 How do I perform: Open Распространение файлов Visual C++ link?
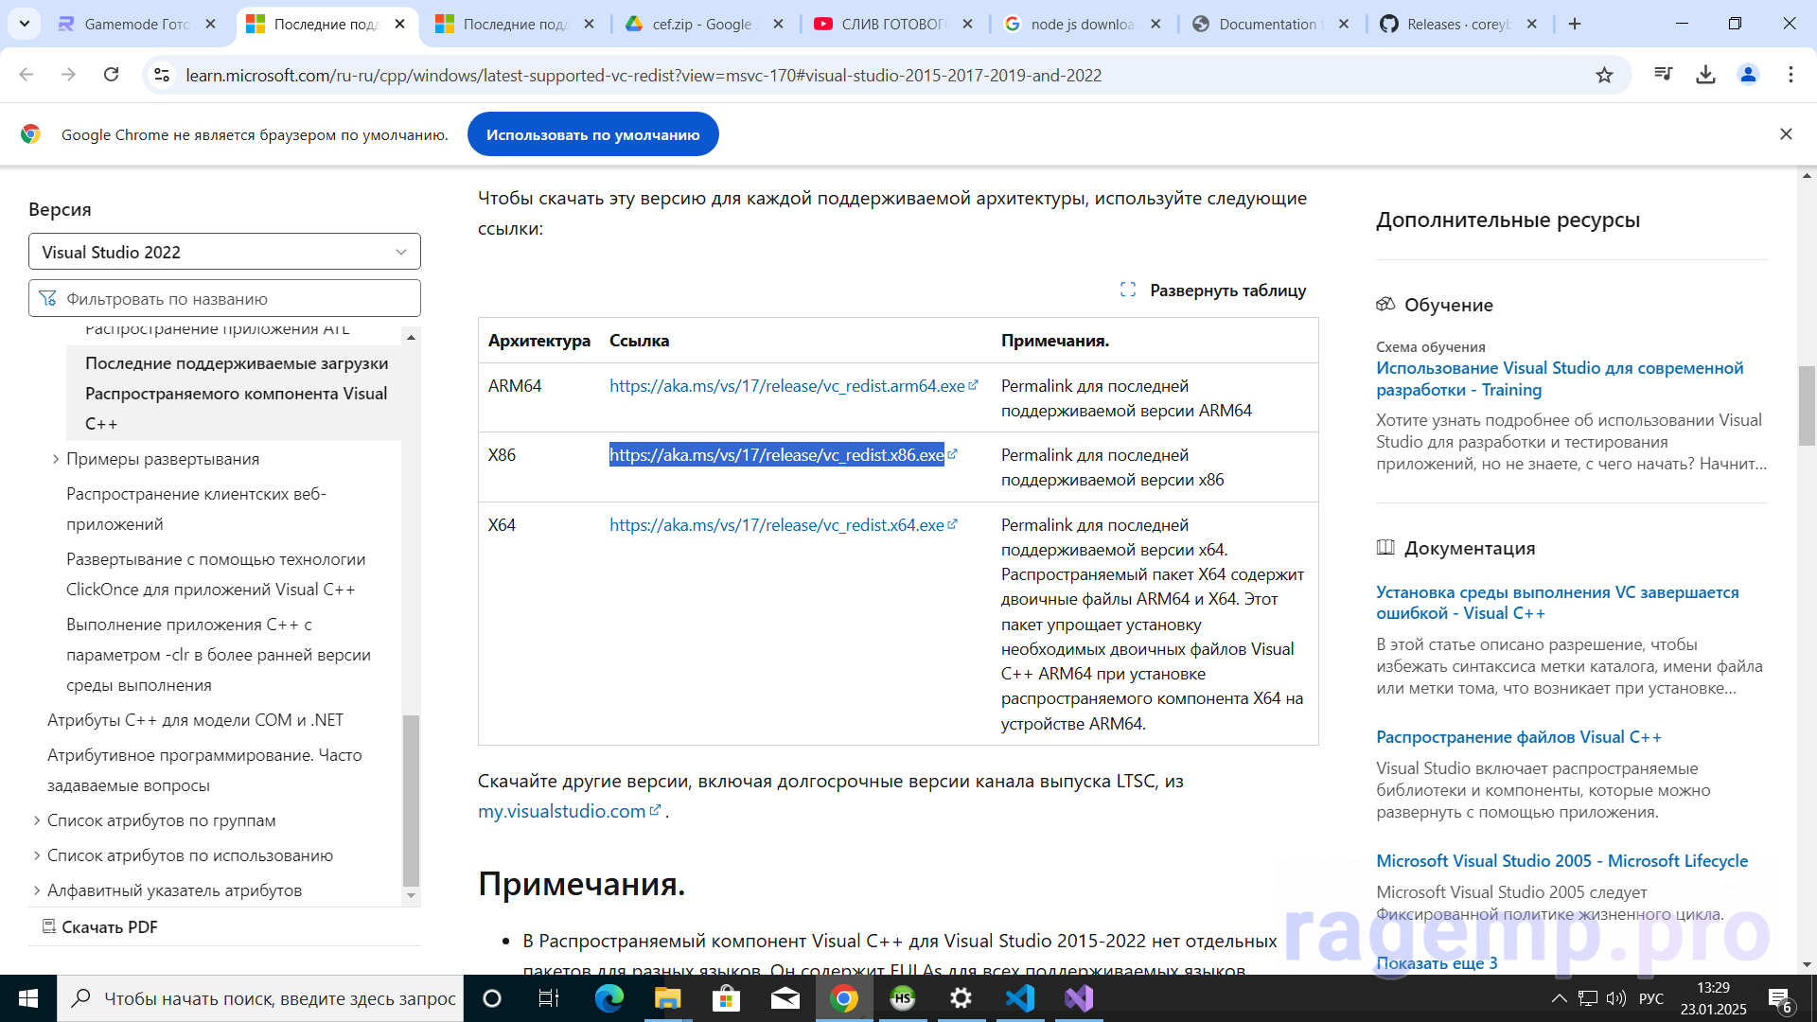1519,737
